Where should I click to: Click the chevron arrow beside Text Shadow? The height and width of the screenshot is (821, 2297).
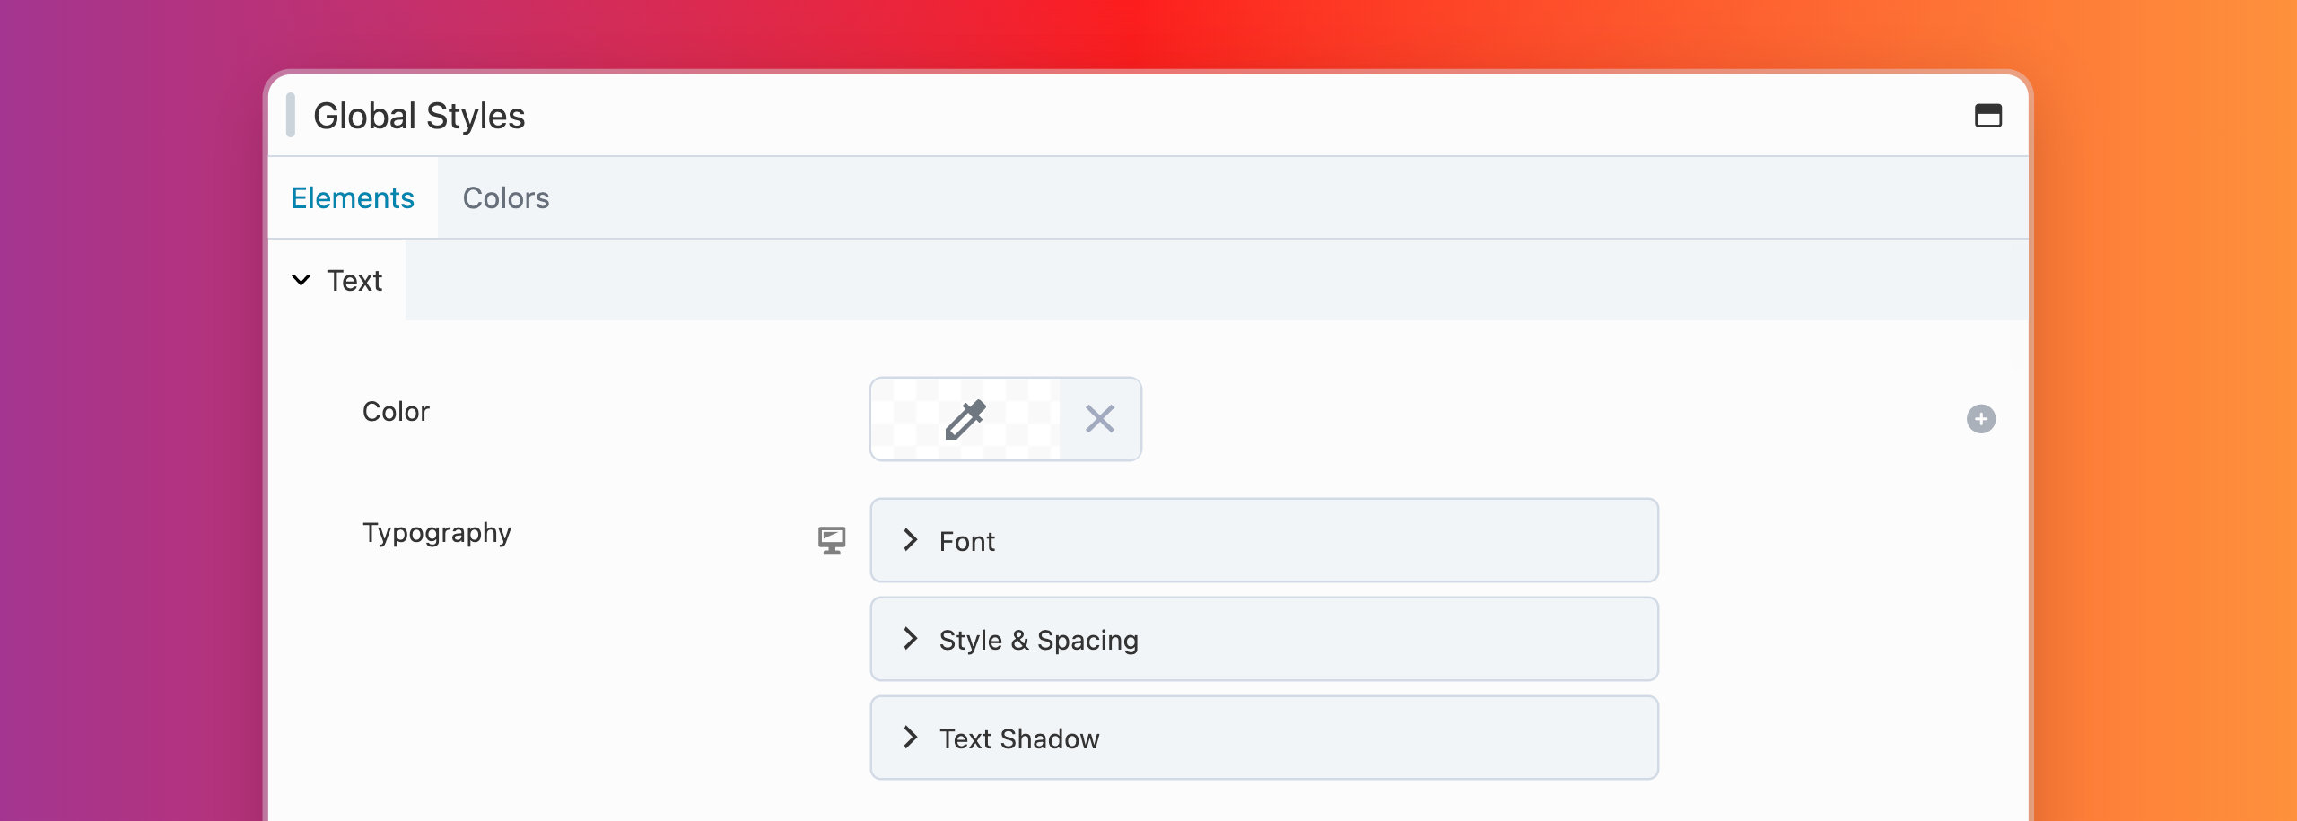click(x=911, y=738)
